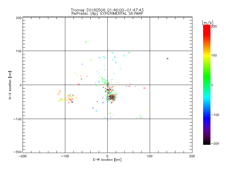Click the E-W axis tick label 0
Viewport: 226px width, 170px height.
tap(107, 156)
